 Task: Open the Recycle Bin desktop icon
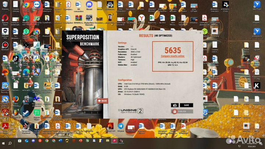(5, 6)
